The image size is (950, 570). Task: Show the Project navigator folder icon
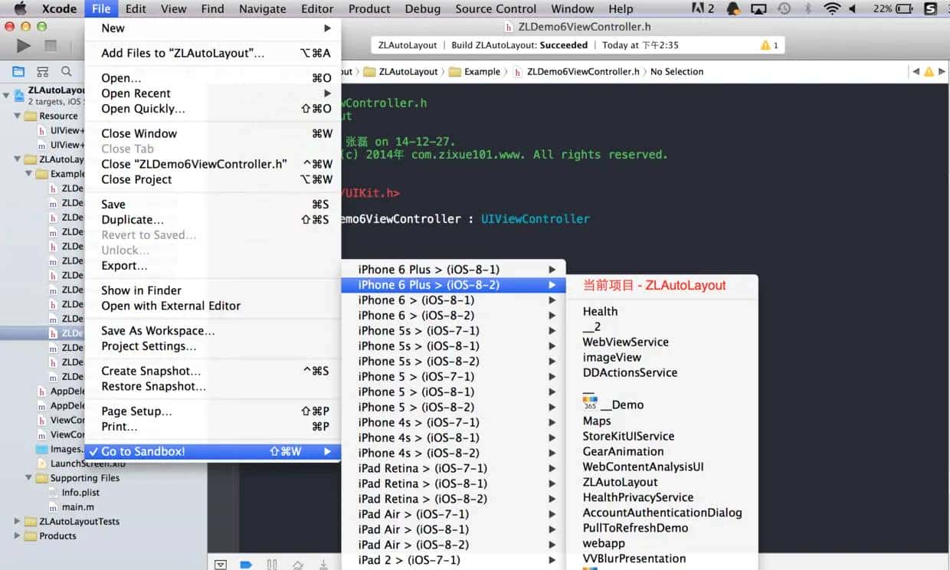(x=18, y=71)
